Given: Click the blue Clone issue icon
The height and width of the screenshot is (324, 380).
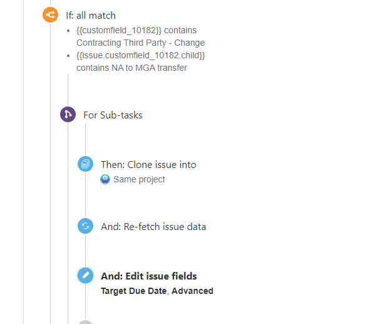Looking at the screenshot, I should coord(85,164).
